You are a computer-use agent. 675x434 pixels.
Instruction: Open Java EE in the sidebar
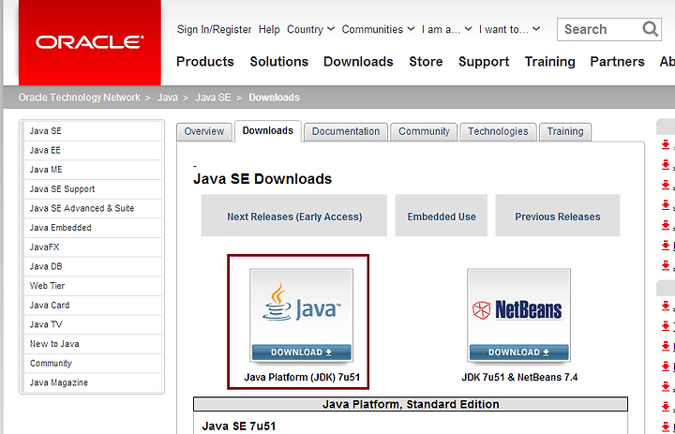pos(92,150)
